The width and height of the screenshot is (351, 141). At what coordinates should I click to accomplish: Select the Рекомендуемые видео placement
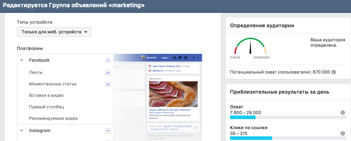tap(53, 118)
